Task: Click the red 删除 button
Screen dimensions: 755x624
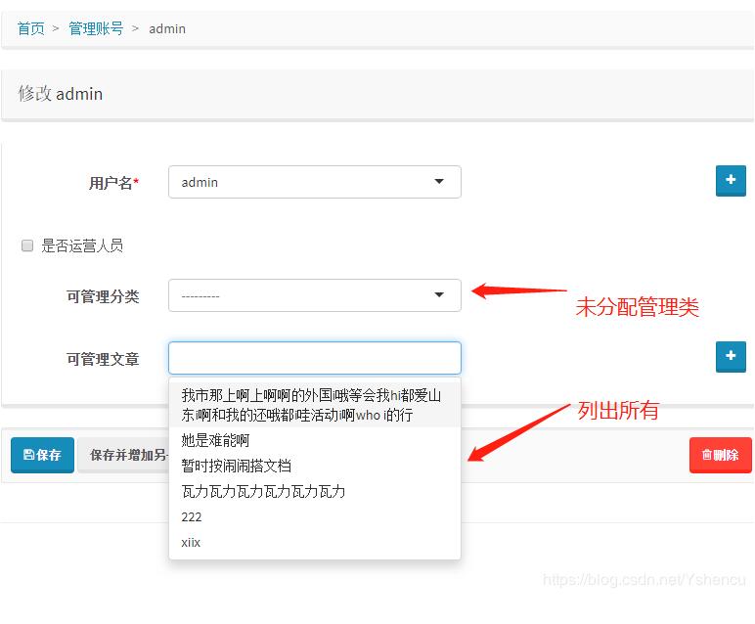Action: (x=721, y=455)
